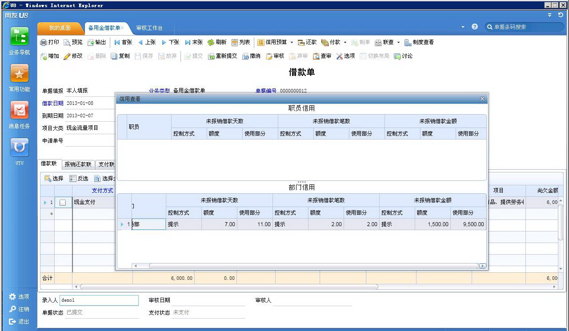Open 制度查看 policy view

(x=419, y=42)
